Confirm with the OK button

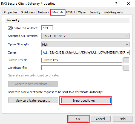click(78, 119)
